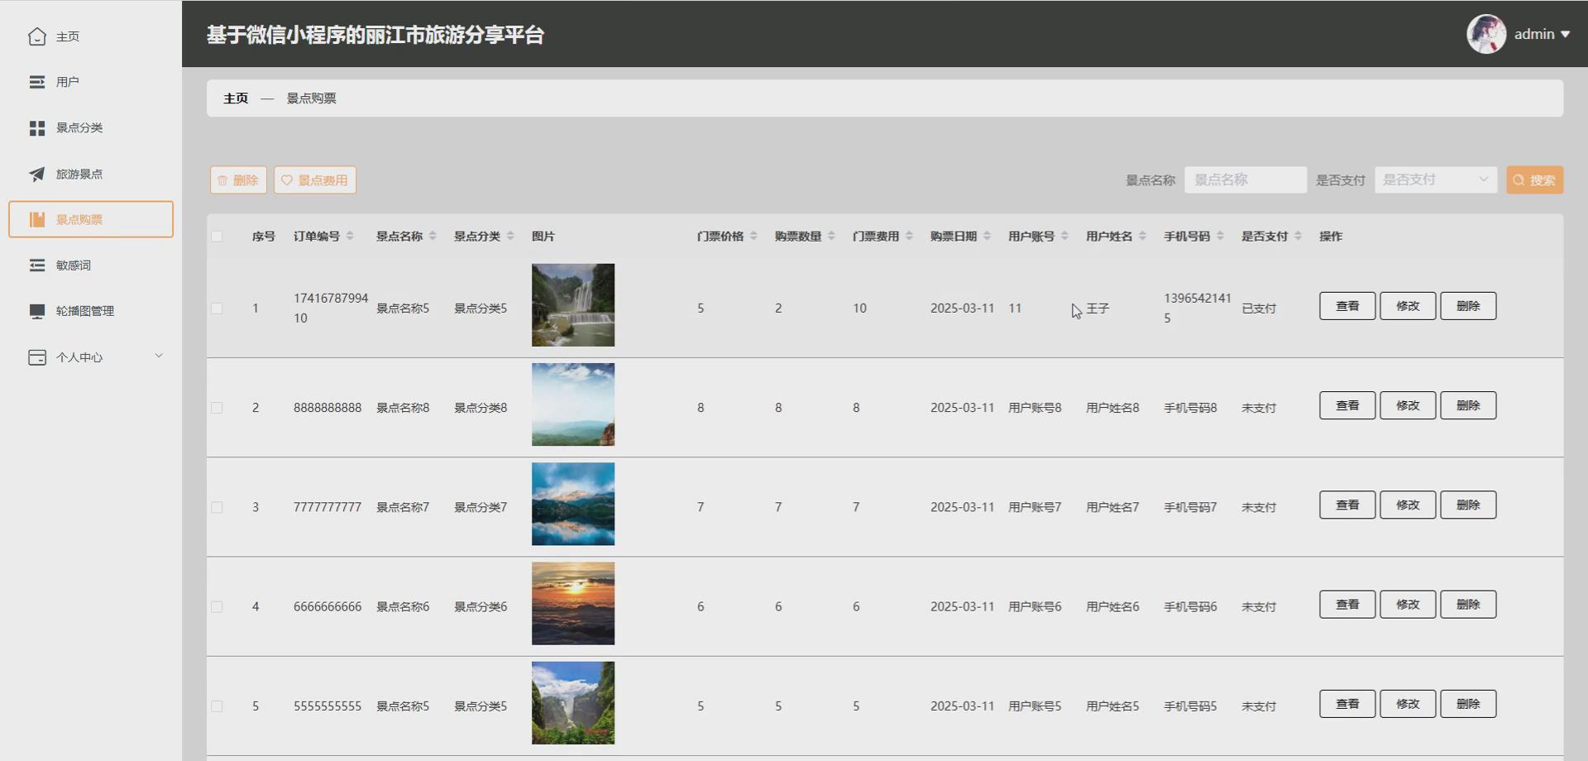Viewport: 1588px width, 761px height.
Task: Sort table by 门票价格 ascending arrow
Action: (x=753, y=231)
